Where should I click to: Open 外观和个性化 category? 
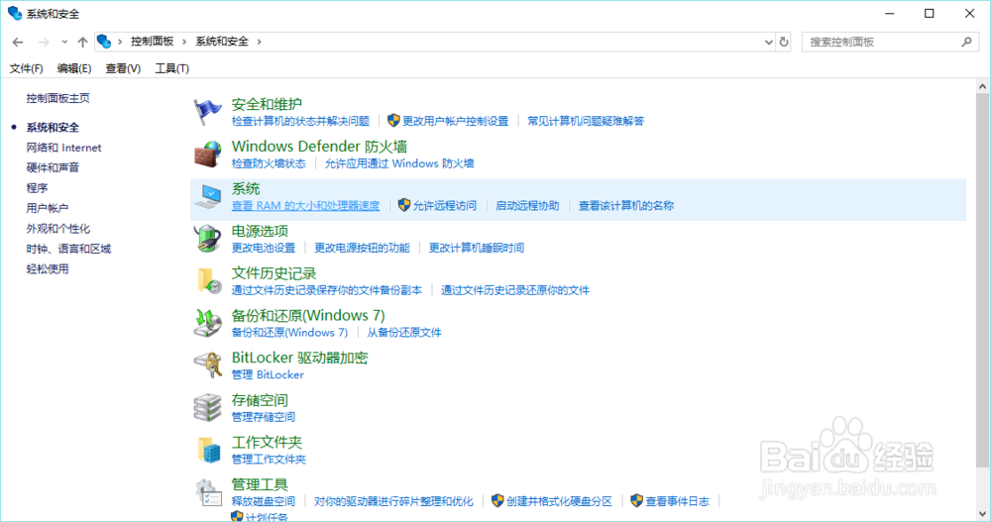point(58,228)
